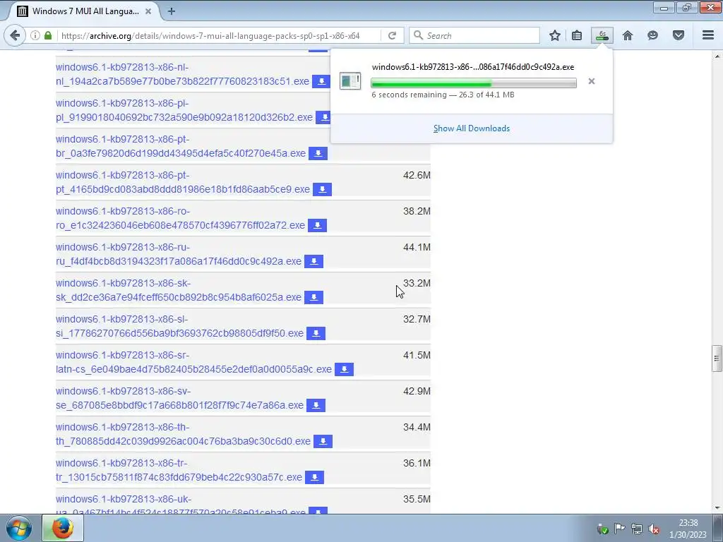Click download icon for ro-ro exe file
Viewport: 723px width, 542px height.
pos(317,225)
